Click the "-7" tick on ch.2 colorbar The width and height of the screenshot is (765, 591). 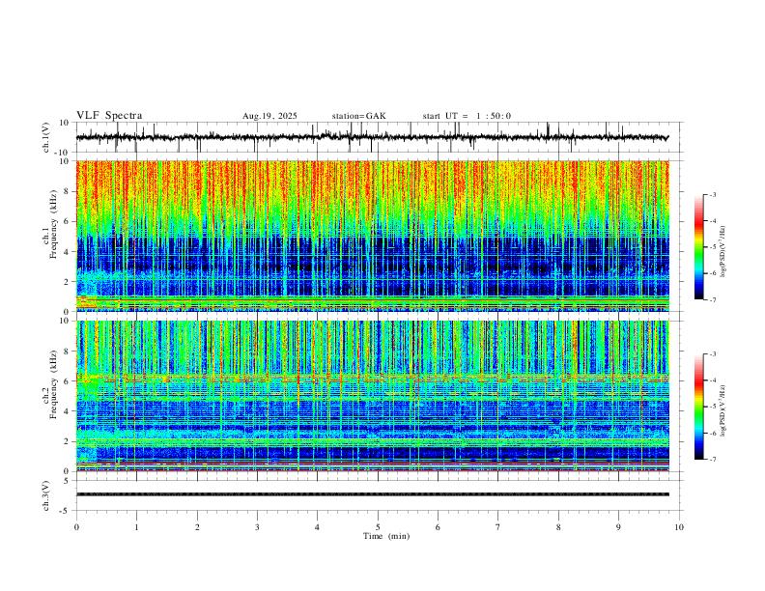pyautogui.click(x=713, y=460)
